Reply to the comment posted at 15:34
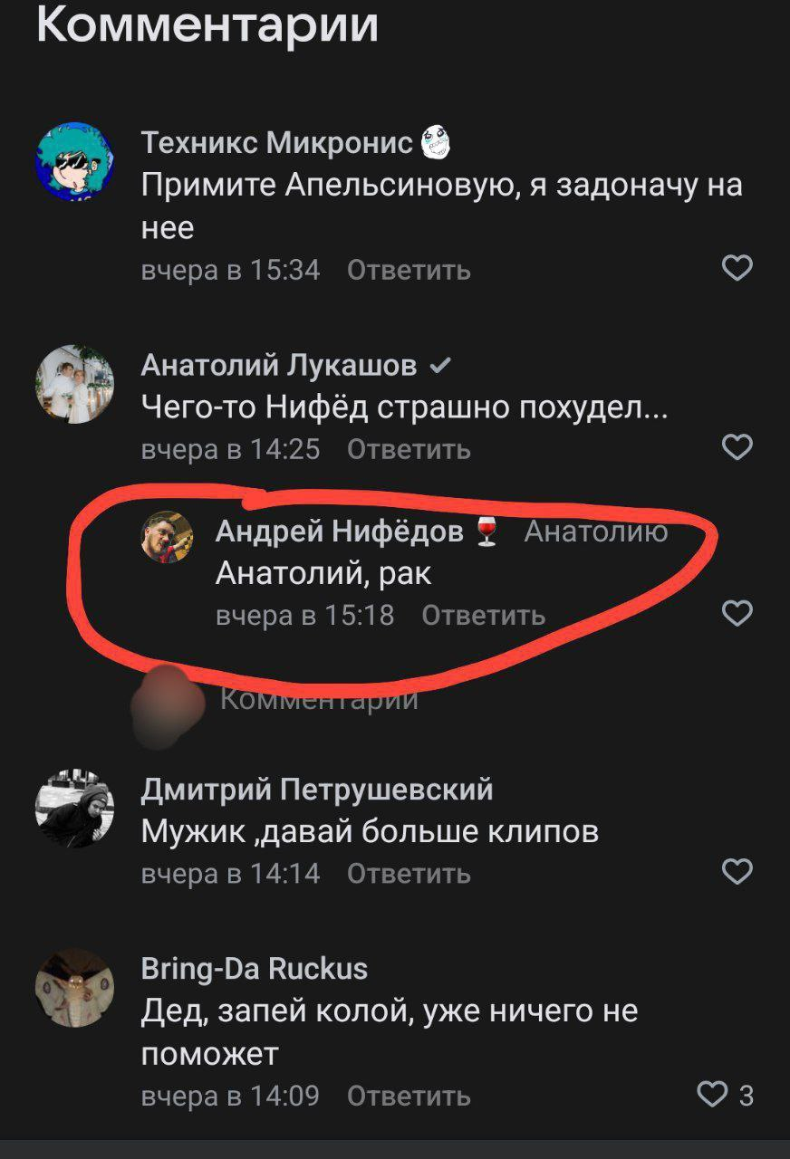This screenshot has height=1159, width=790. click(x=409, y=270)
